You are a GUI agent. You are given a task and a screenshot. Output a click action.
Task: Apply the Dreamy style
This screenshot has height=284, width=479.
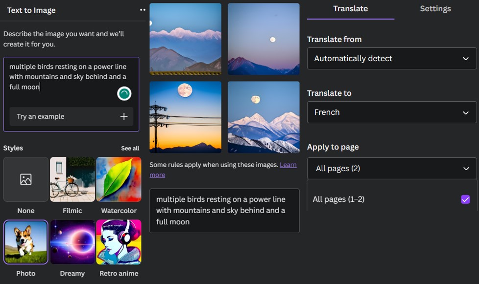pyautogui.click(x=72, y=242)
